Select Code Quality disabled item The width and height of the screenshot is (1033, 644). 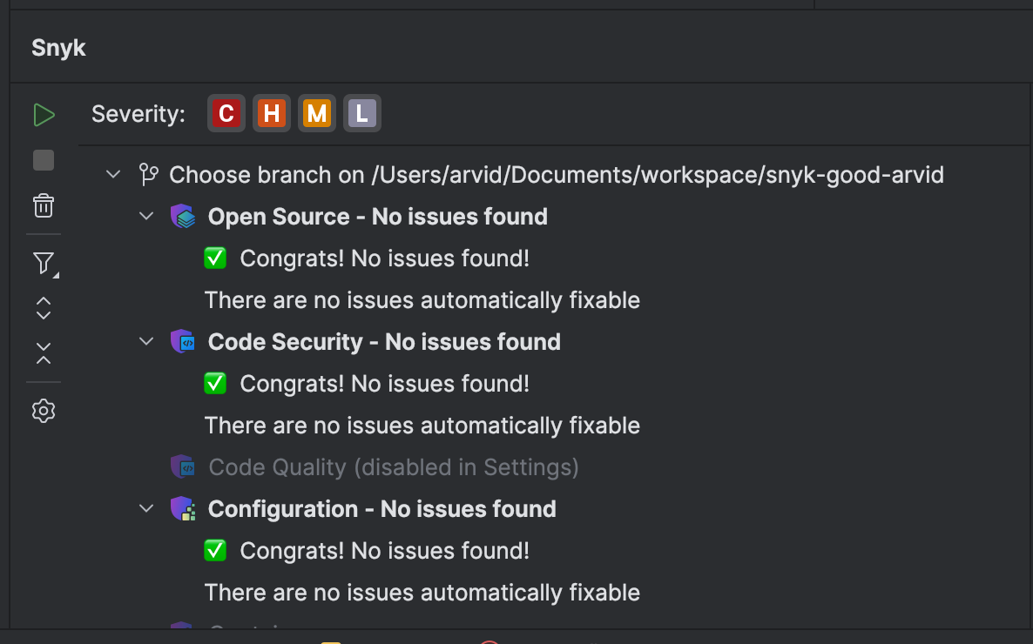(x=393, y=467)
